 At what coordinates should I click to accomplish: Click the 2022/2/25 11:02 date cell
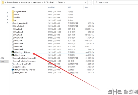coord(54,72)
